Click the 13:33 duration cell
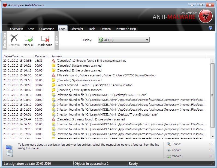The width and height of the screenshot is (217, 168). coord(39,61)
